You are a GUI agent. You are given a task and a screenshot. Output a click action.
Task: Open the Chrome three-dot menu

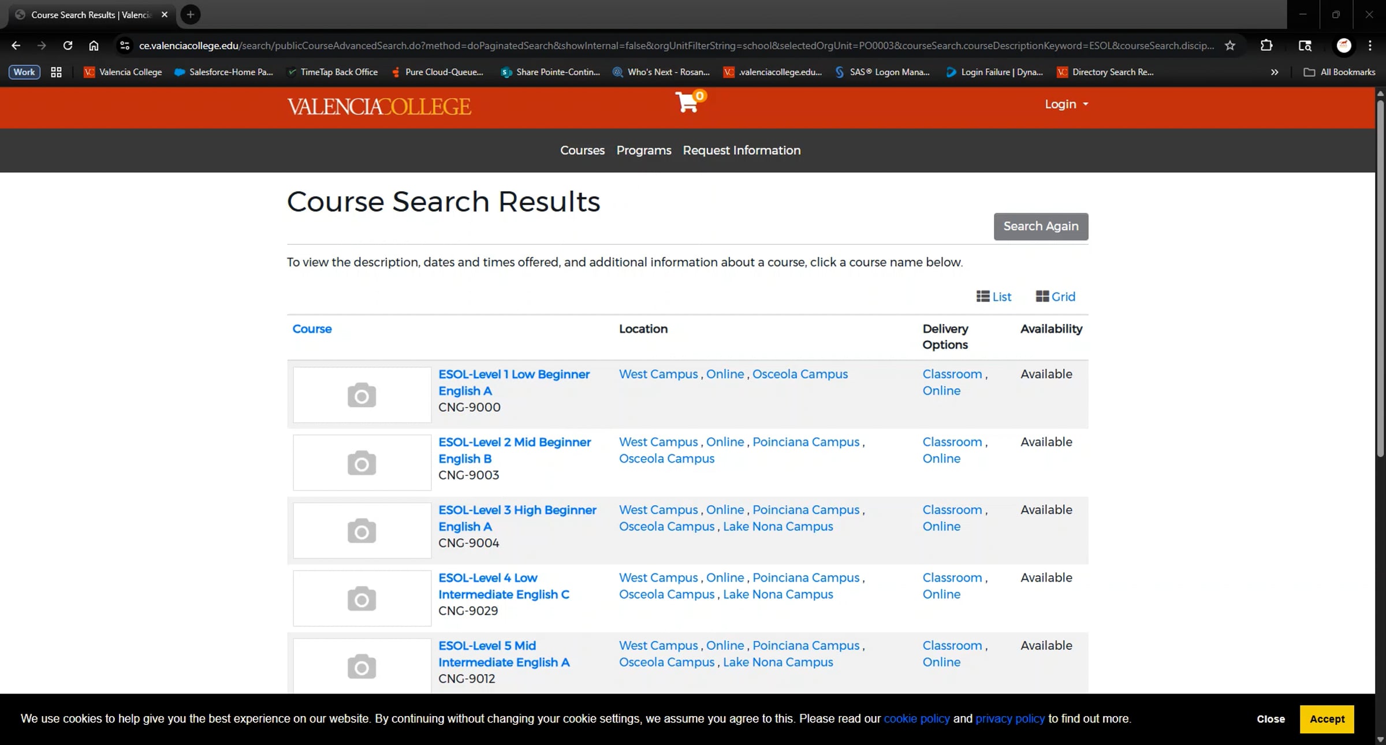coord(1370,46)
